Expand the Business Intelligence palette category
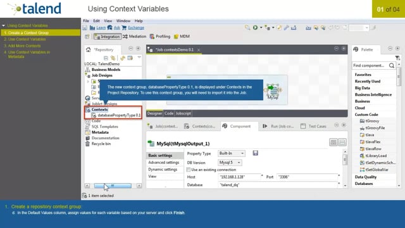 [x=373, y=94]
